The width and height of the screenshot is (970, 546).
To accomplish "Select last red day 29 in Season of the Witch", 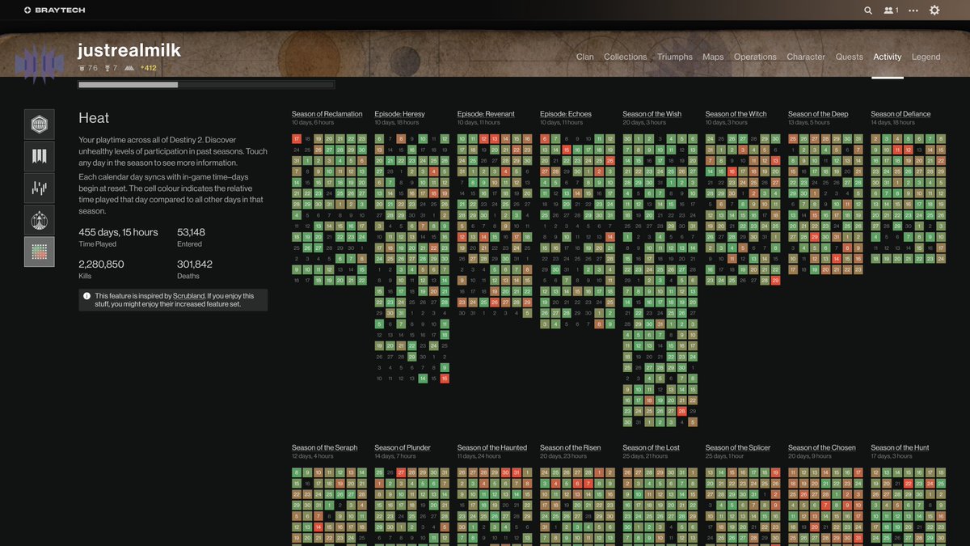I will click(776, 281).
